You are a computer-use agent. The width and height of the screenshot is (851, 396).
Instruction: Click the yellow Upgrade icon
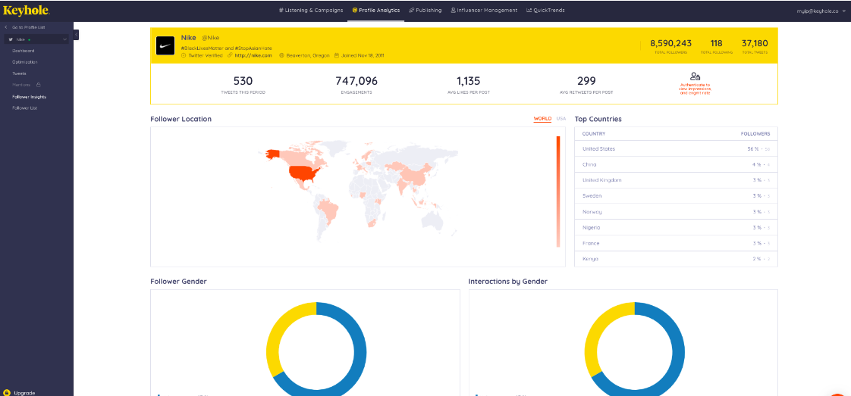click(x=7, y=392)
